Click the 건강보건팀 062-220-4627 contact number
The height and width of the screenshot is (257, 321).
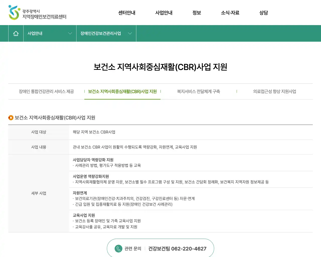177,249
